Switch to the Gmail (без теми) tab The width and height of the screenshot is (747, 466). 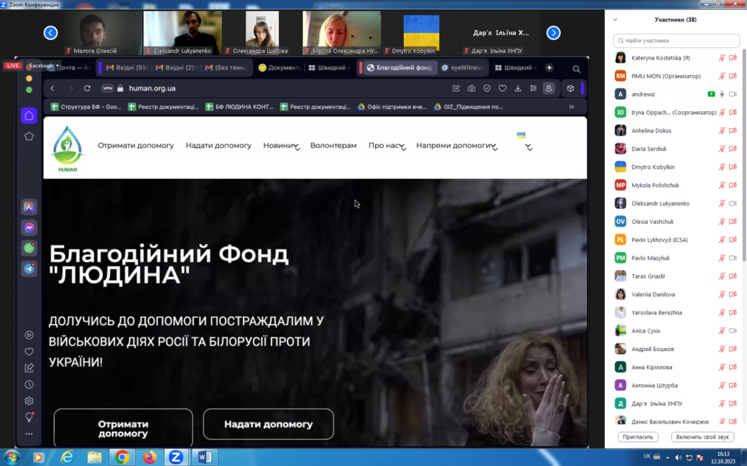coord(227,68)
